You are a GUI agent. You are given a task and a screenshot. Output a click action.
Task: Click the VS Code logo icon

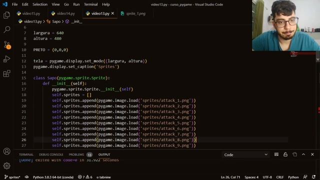(x=5, y=4)
